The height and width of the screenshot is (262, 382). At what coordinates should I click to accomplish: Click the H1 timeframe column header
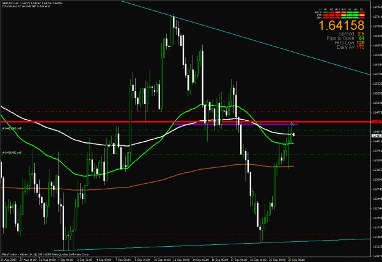pos(350,10)
